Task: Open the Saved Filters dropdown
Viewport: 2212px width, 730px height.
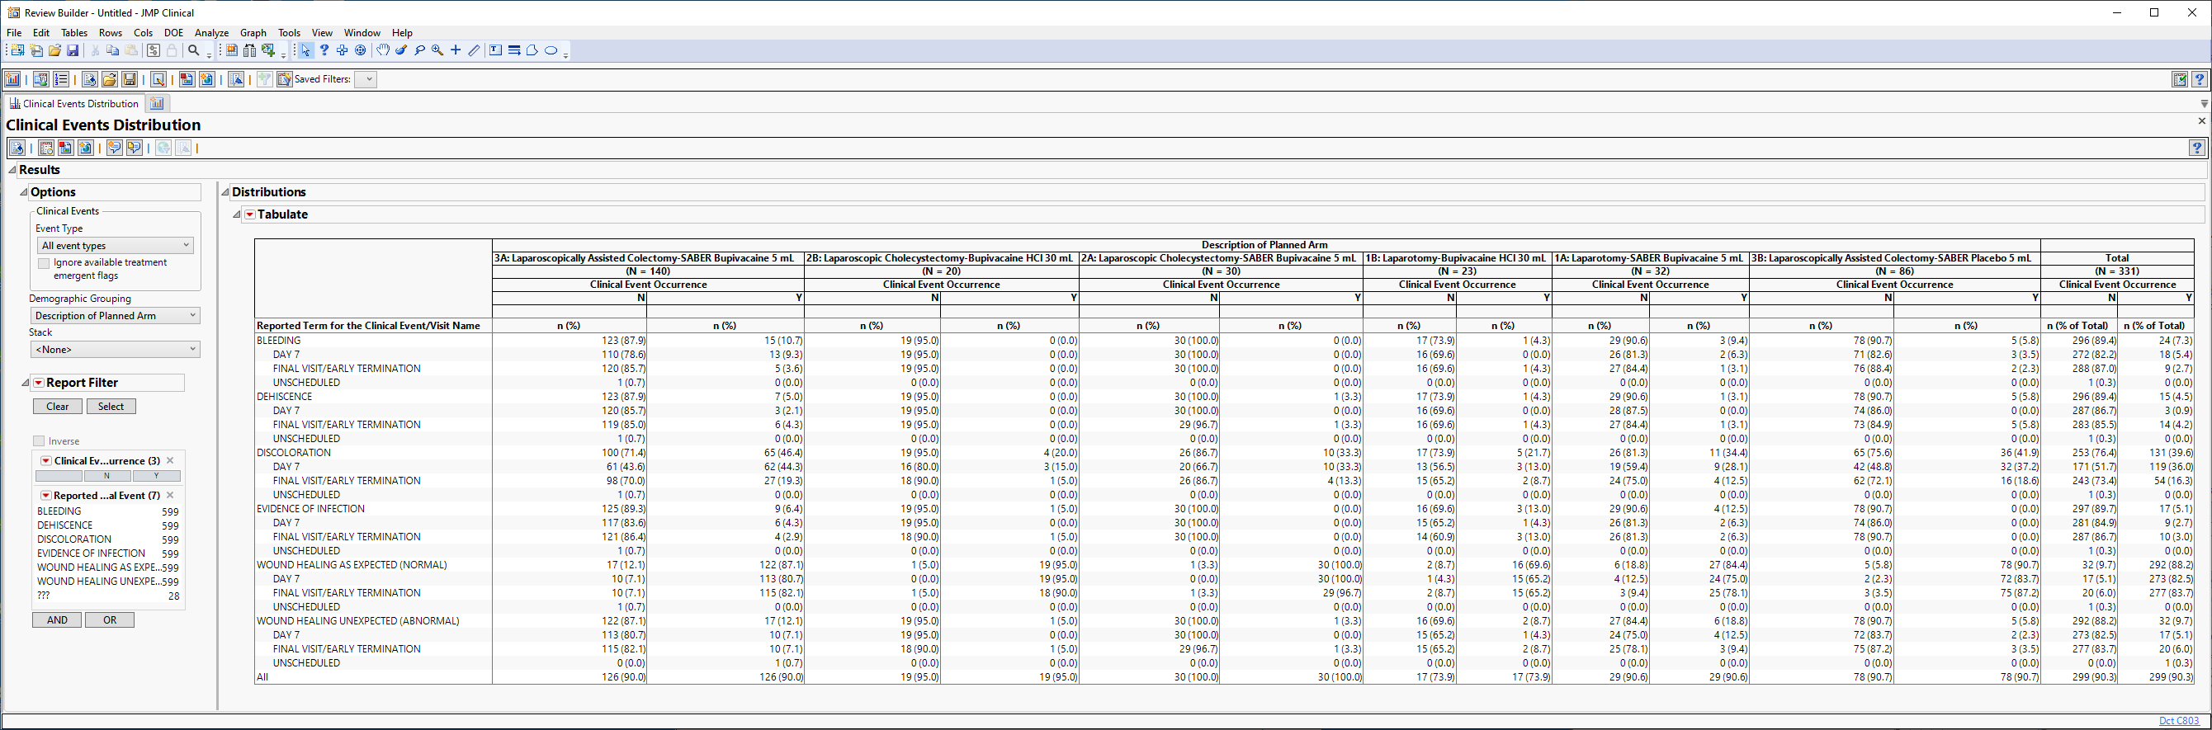Action: point(367,79)
